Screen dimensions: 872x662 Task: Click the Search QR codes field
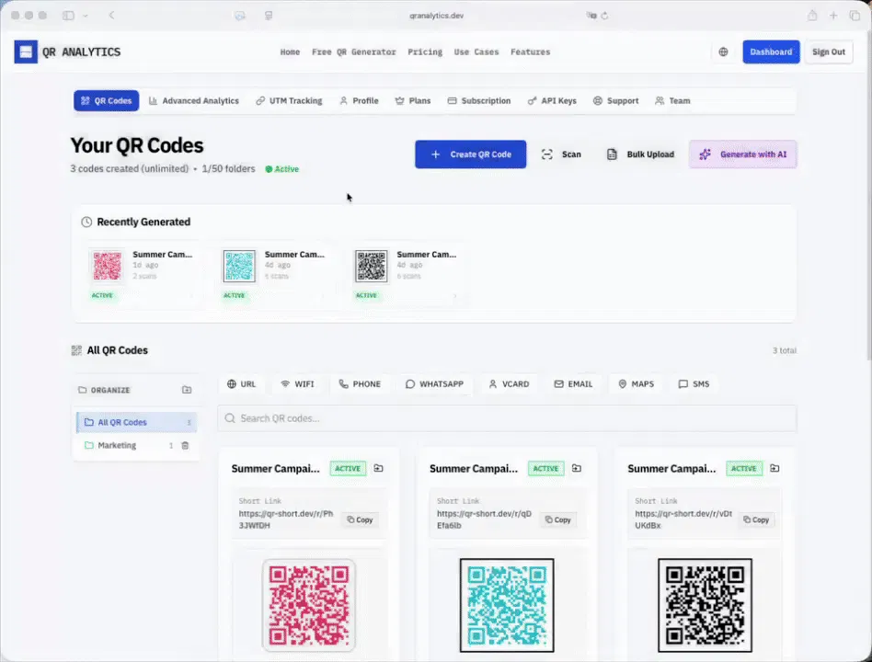pos(507,418)
